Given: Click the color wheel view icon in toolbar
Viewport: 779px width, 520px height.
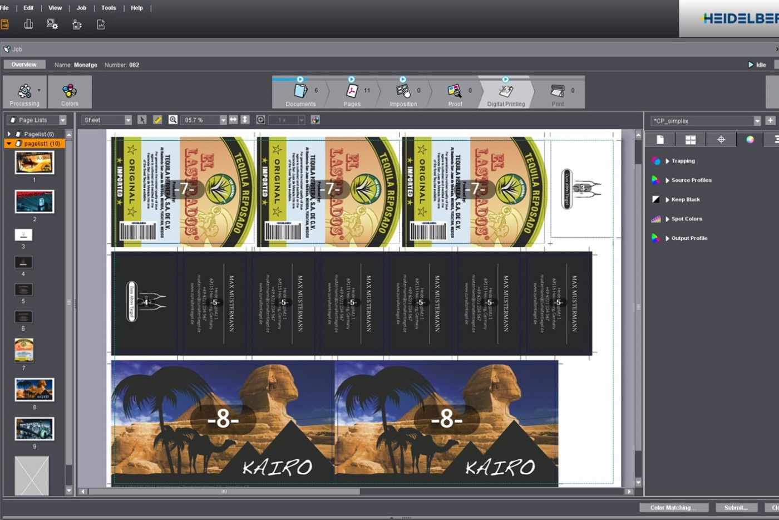Looking at the screenshot, I should [315, 120].
